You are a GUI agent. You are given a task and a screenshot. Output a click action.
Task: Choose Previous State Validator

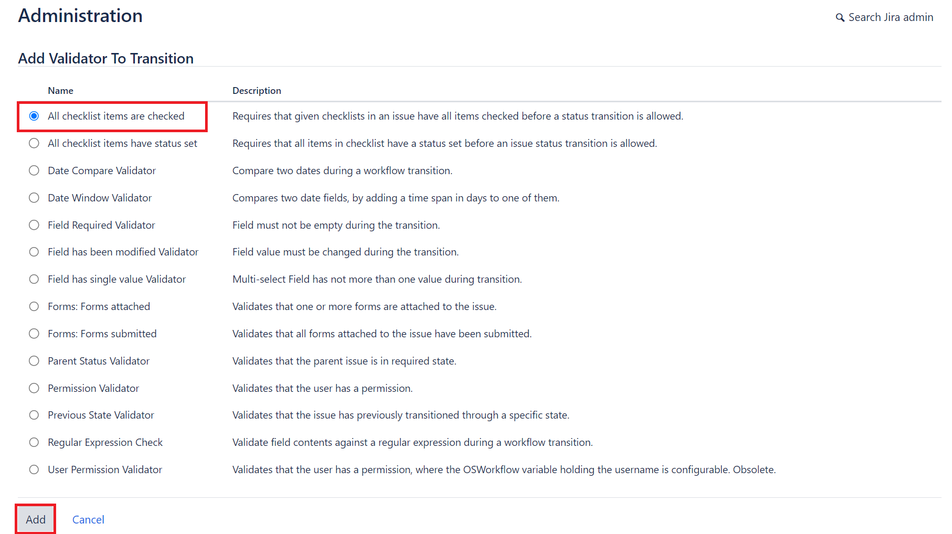tap(34, 414)
